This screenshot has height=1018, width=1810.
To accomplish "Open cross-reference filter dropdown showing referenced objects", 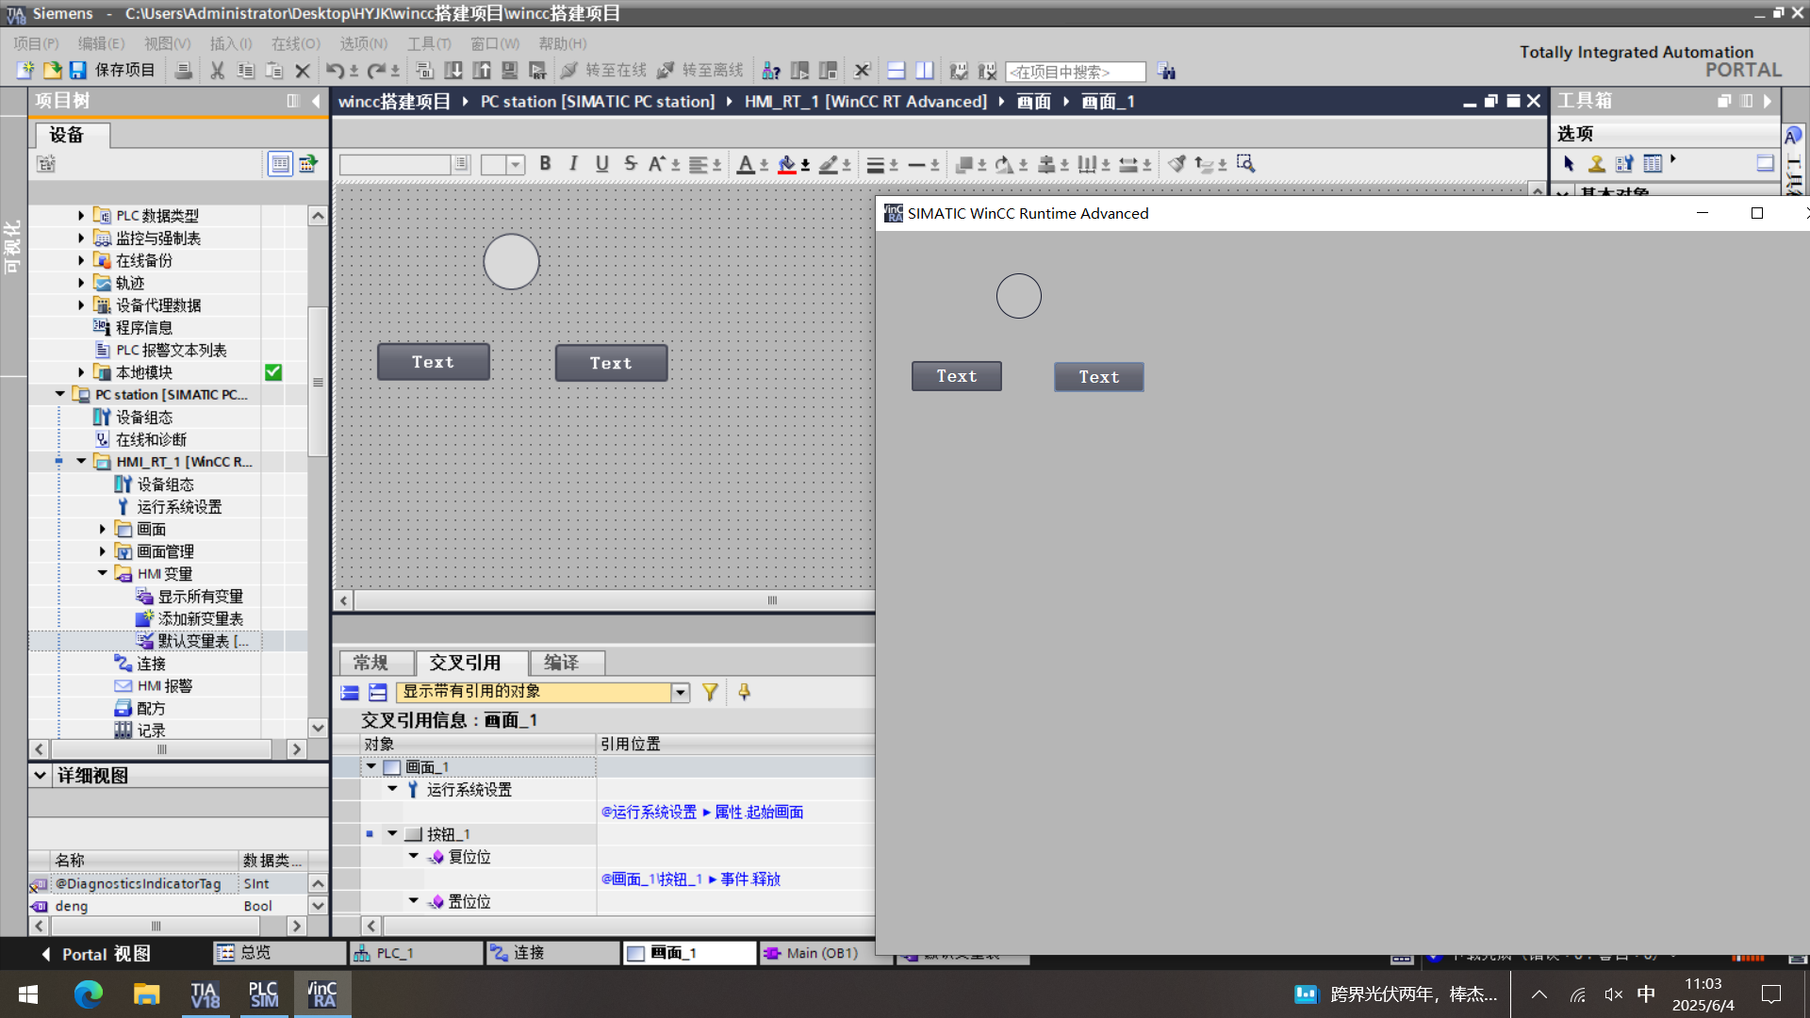I will [681, 693].
